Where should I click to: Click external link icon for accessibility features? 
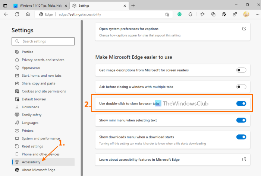244,159
